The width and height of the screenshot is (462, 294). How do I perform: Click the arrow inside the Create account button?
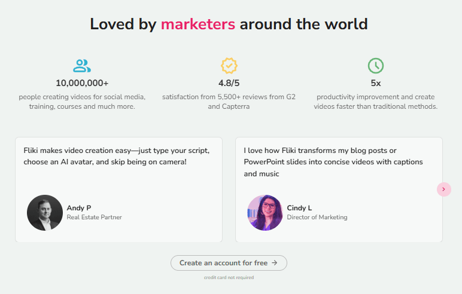point(275,263)
